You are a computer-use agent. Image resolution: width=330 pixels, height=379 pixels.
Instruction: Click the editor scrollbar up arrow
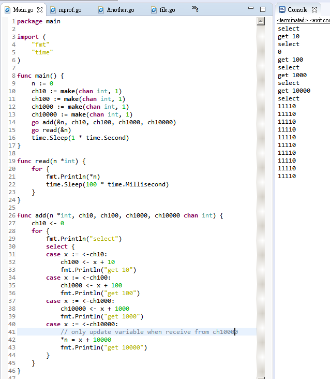click(x=261, y=21)
